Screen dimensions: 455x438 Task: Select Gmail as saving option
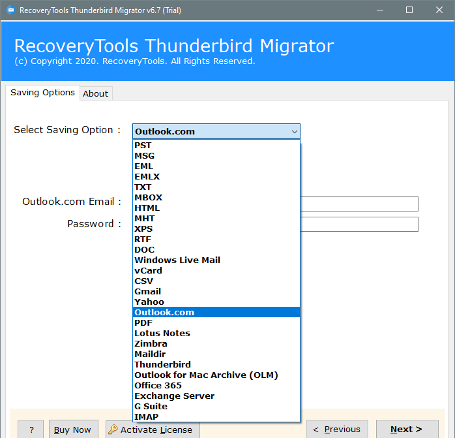coord(216,292)
